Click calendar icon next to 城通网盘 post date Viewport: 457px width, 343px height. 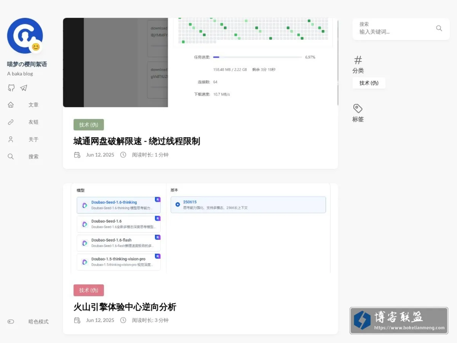click(77, 155)
